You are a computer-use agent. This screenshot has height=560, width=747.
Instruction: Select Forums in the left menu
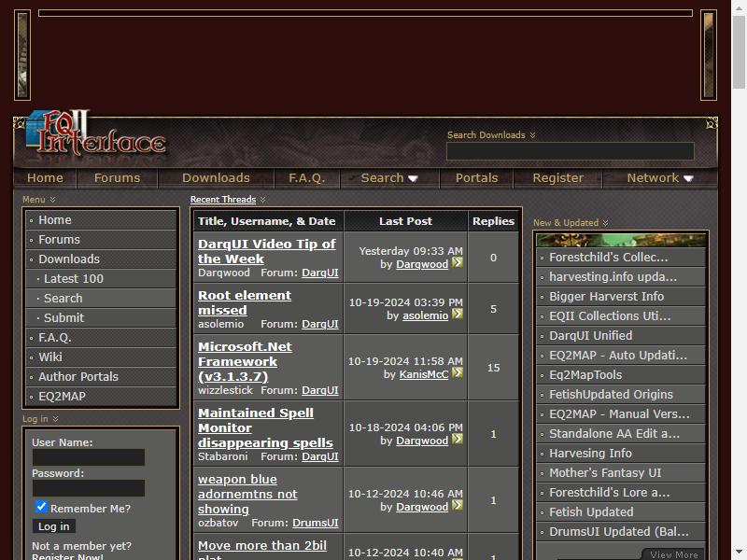coord(101,240)
